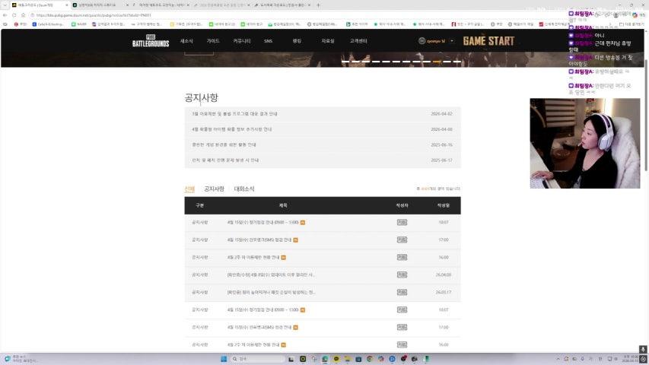649x365 pixels.
Task: Click the author badge icon in first row
Action: click(x=402, y=222)
